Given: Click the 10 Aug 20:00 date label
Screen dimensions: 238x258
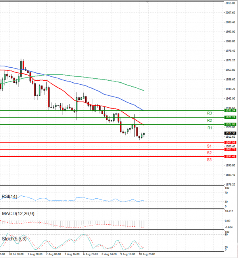Looking at the screenshot, I should coord(147,254).
